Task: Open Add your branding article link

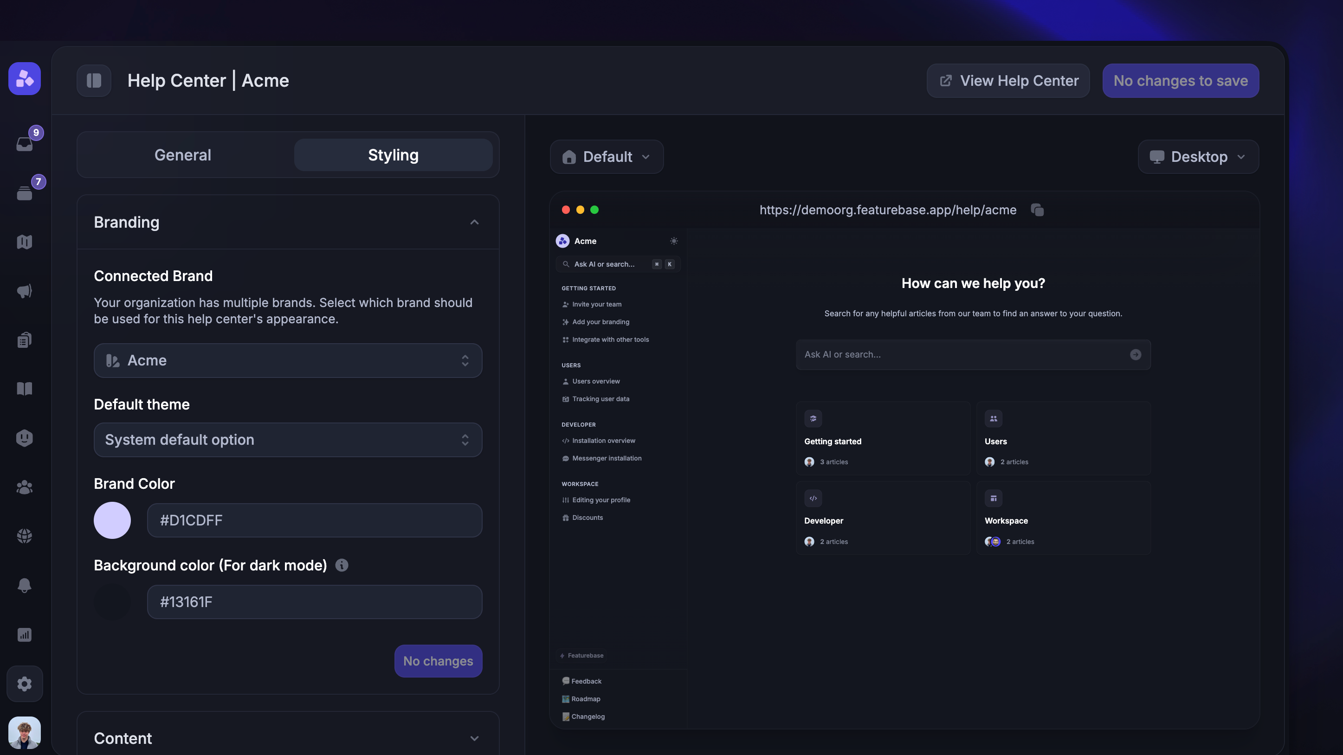Action: (x=596, y=322)
